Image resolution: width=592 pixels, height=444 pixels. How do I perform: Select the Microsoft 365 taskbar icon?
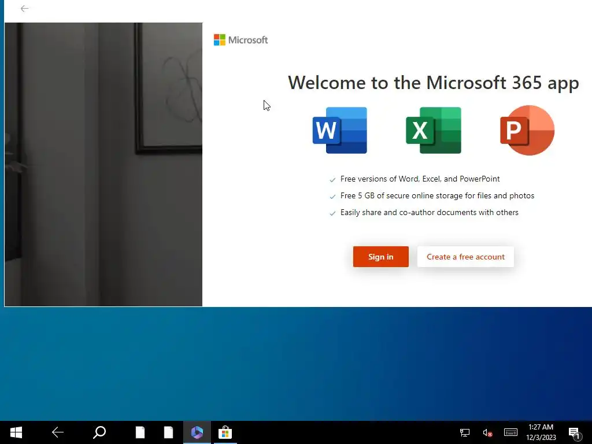pos(197,432)
